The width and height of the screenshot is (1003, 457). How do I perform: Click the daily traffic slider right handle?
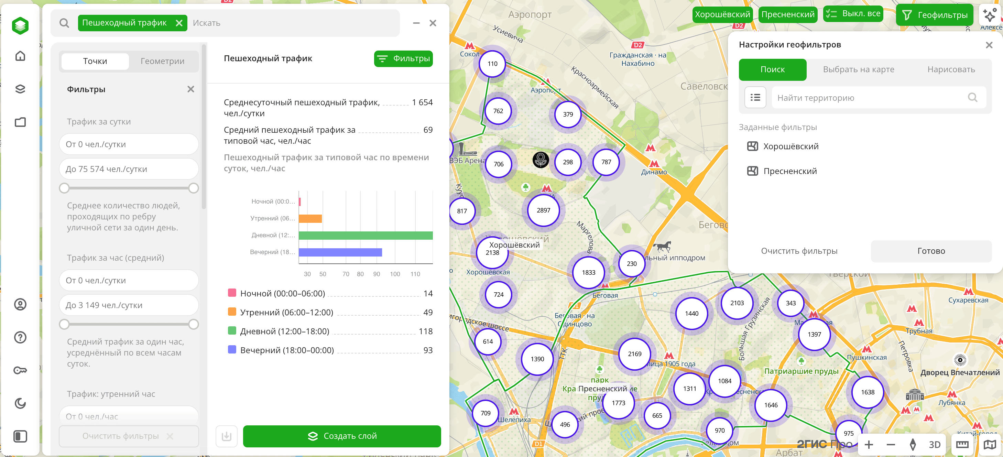[x=194, y=188]
